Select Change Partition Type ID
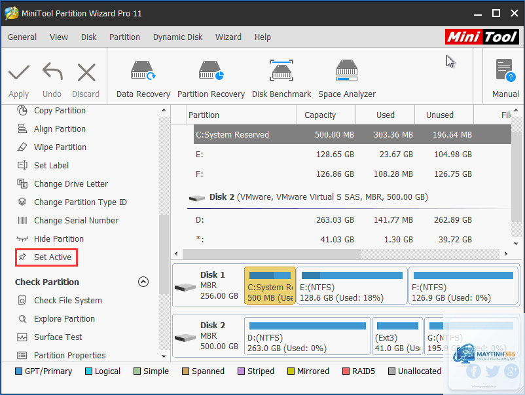 (x=72, y=202)
